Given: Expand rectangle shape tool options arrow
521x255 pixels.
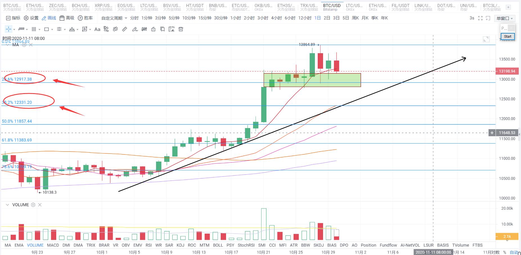Looking at the screenshot, I should 52,30.
